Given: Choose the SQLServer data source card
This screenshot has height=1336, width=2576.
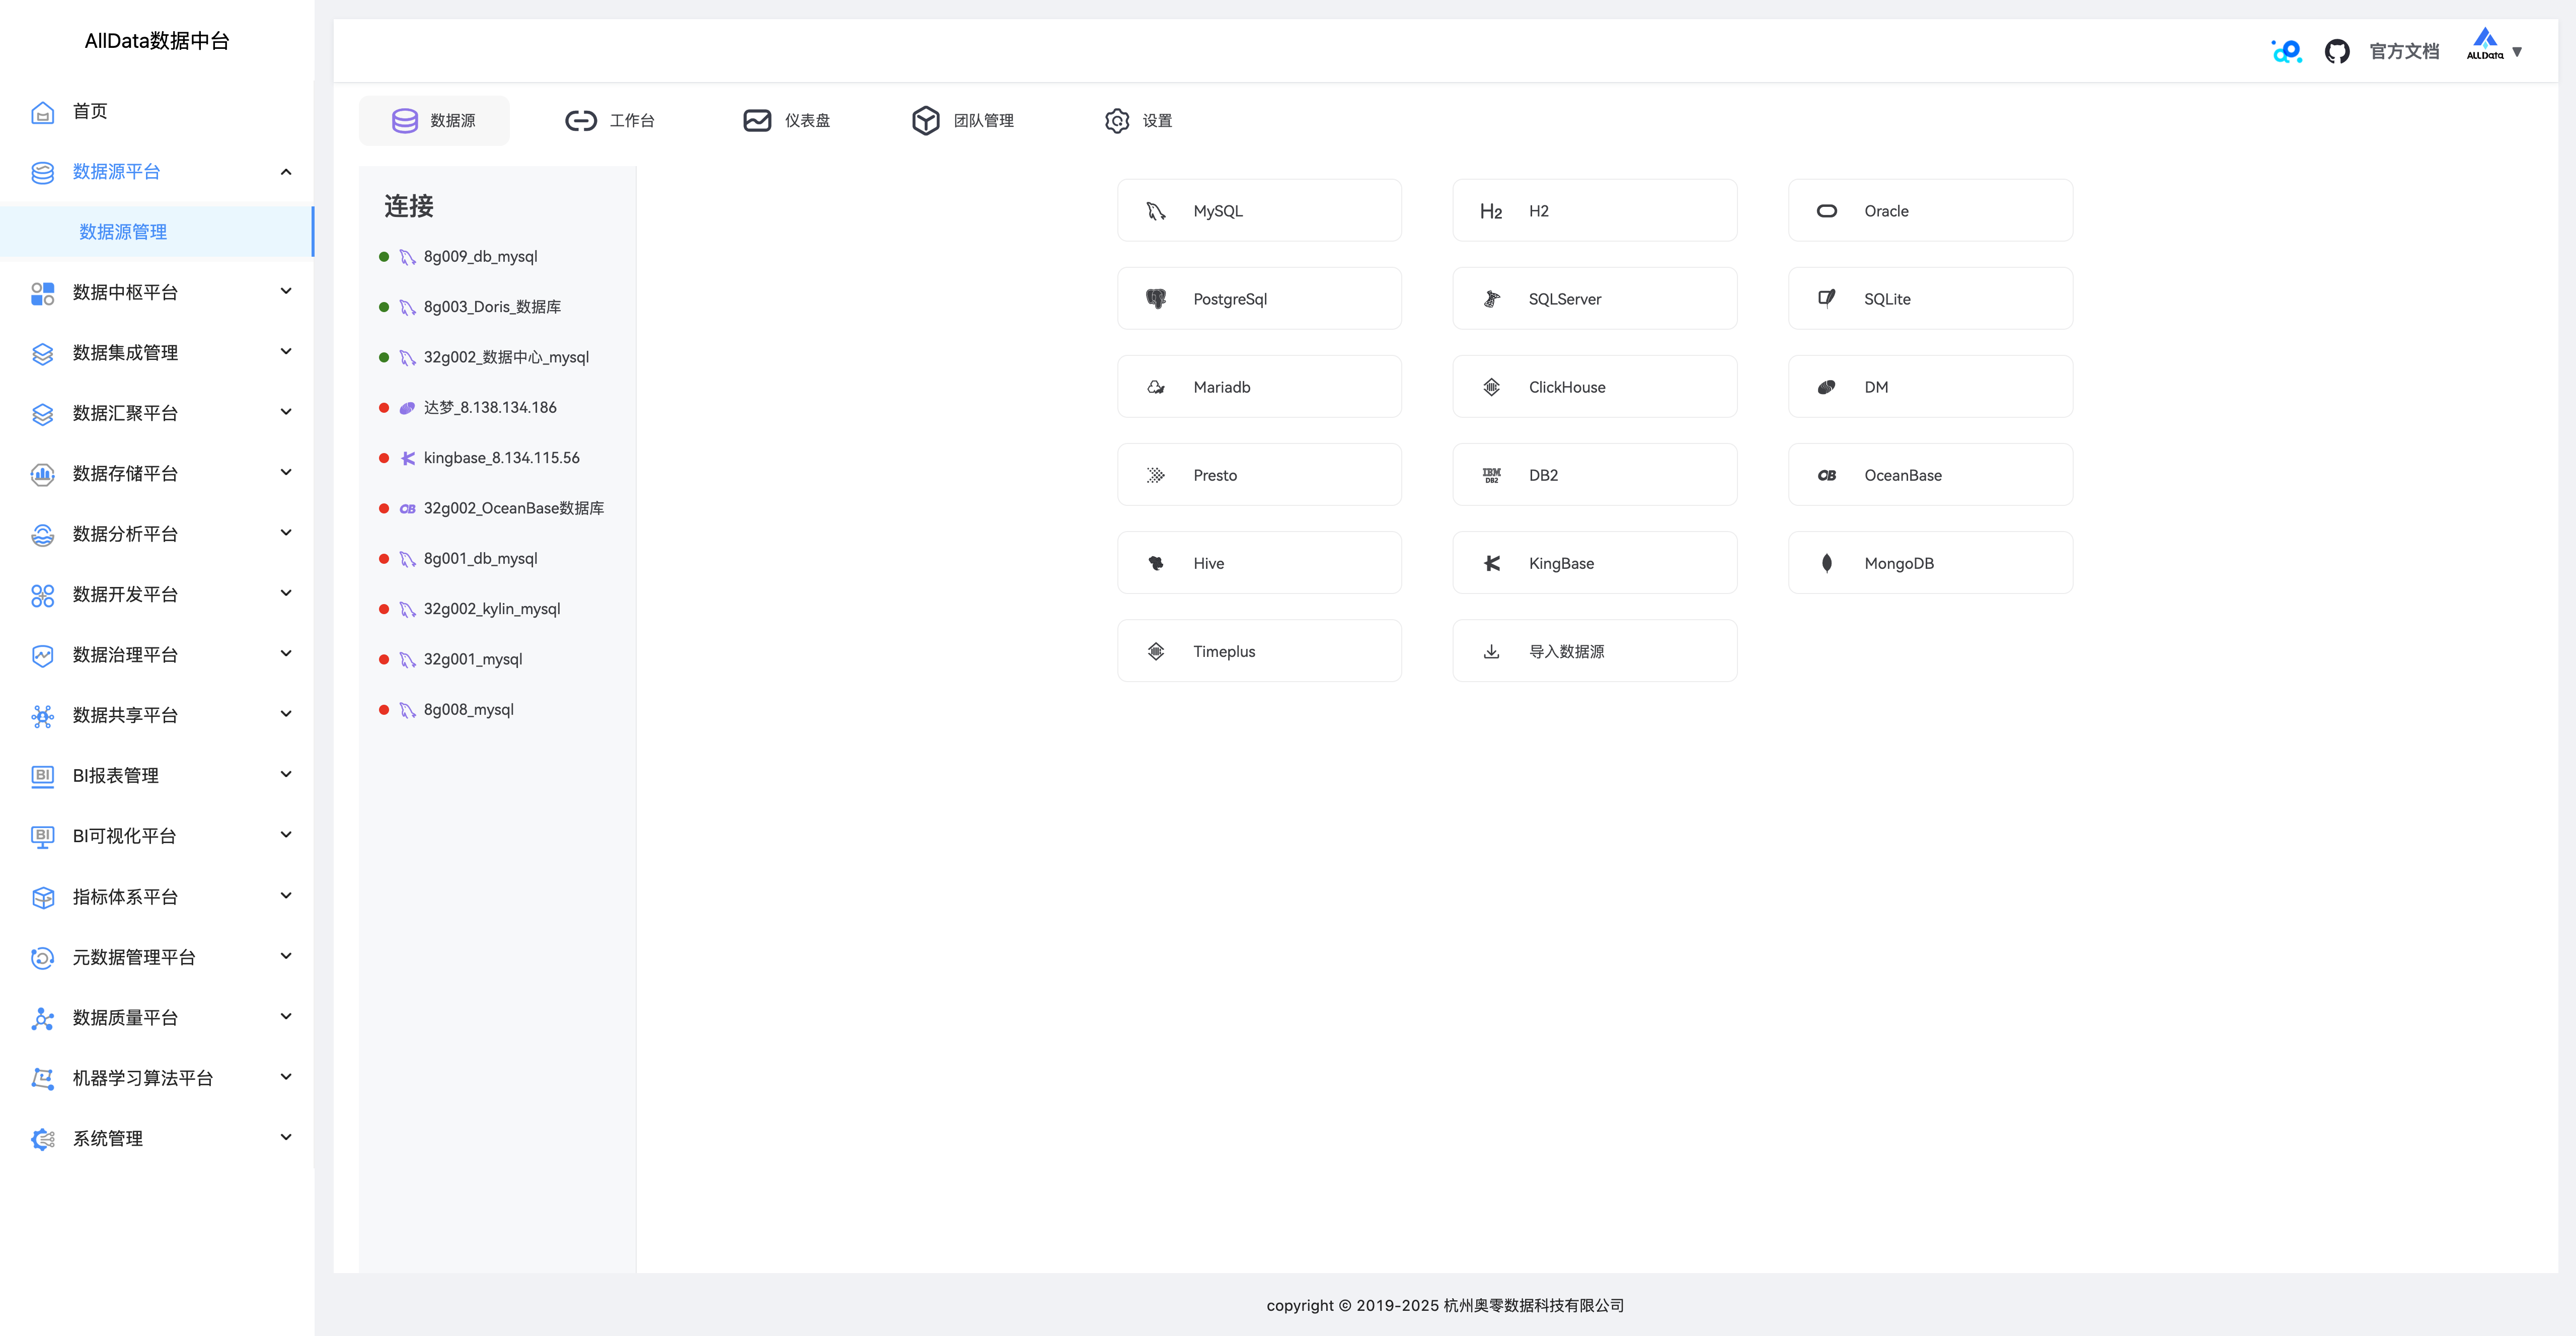Looking at the screenshot, I should pos(1594,299).
